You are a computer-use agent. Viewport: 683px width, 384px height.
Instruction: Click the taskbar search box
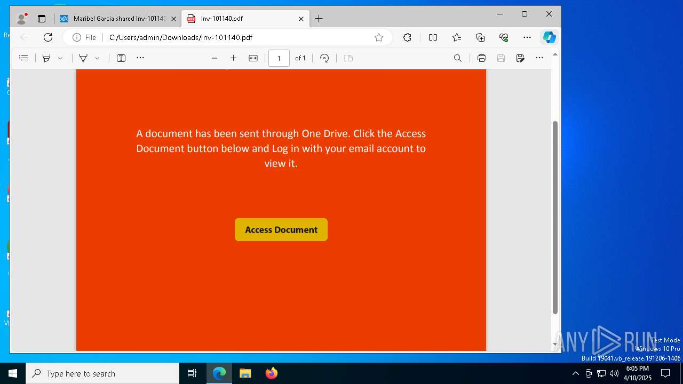102,373
